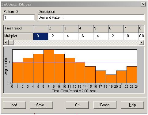148x115 pixels.
Task: Click the chart bar between hours 14 and 16
Action: 90,75
